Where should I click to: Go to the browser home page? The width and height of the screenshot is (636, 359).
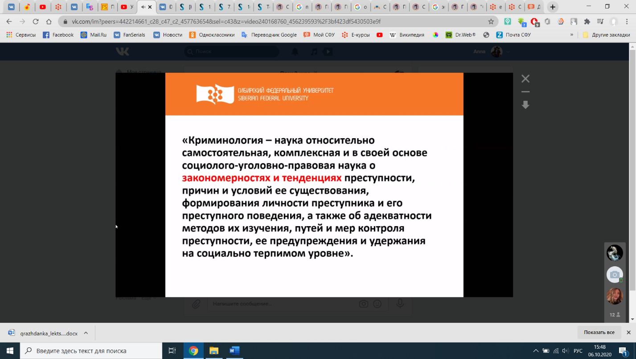tap(49, 21)
